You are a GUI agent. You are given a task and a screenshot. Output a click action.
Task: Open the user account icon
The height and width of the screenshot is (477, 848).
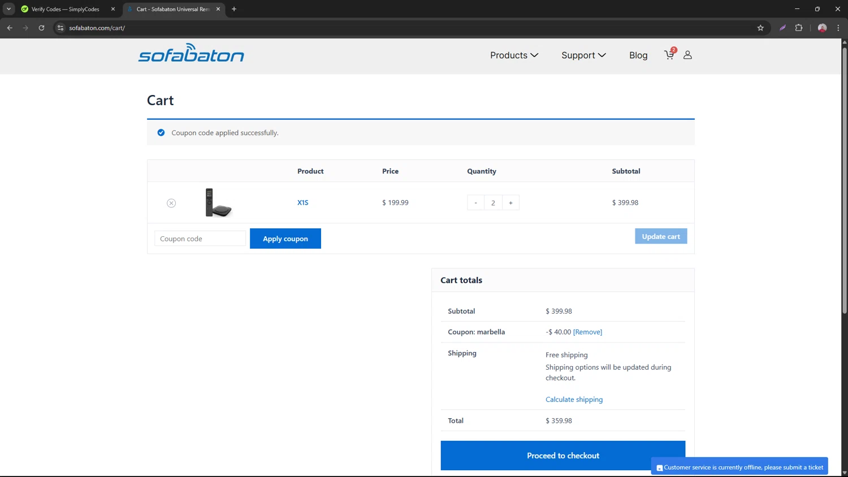click(687, 55)
